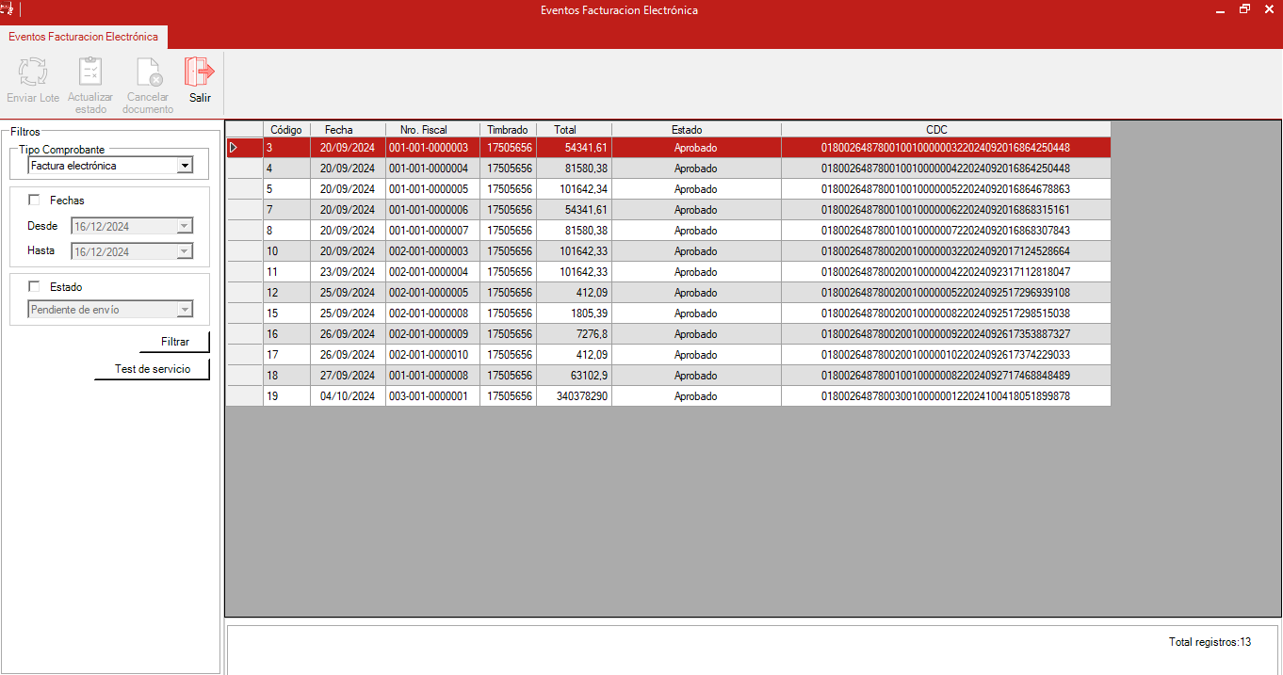
Task: Click the row selector arrow of row 3
Action: tap(235, 148)
